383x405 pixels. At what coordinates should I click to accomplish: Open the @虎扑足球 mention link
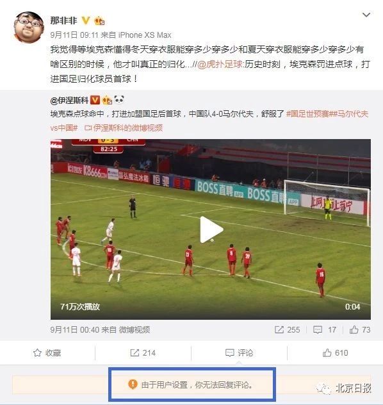(x=220, y=64)
